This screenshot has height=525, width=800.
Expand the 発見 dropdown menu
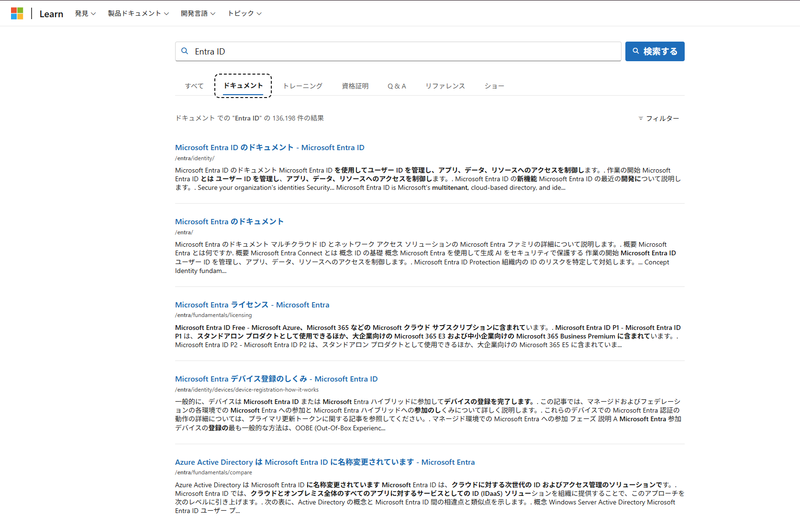(85, 13)
